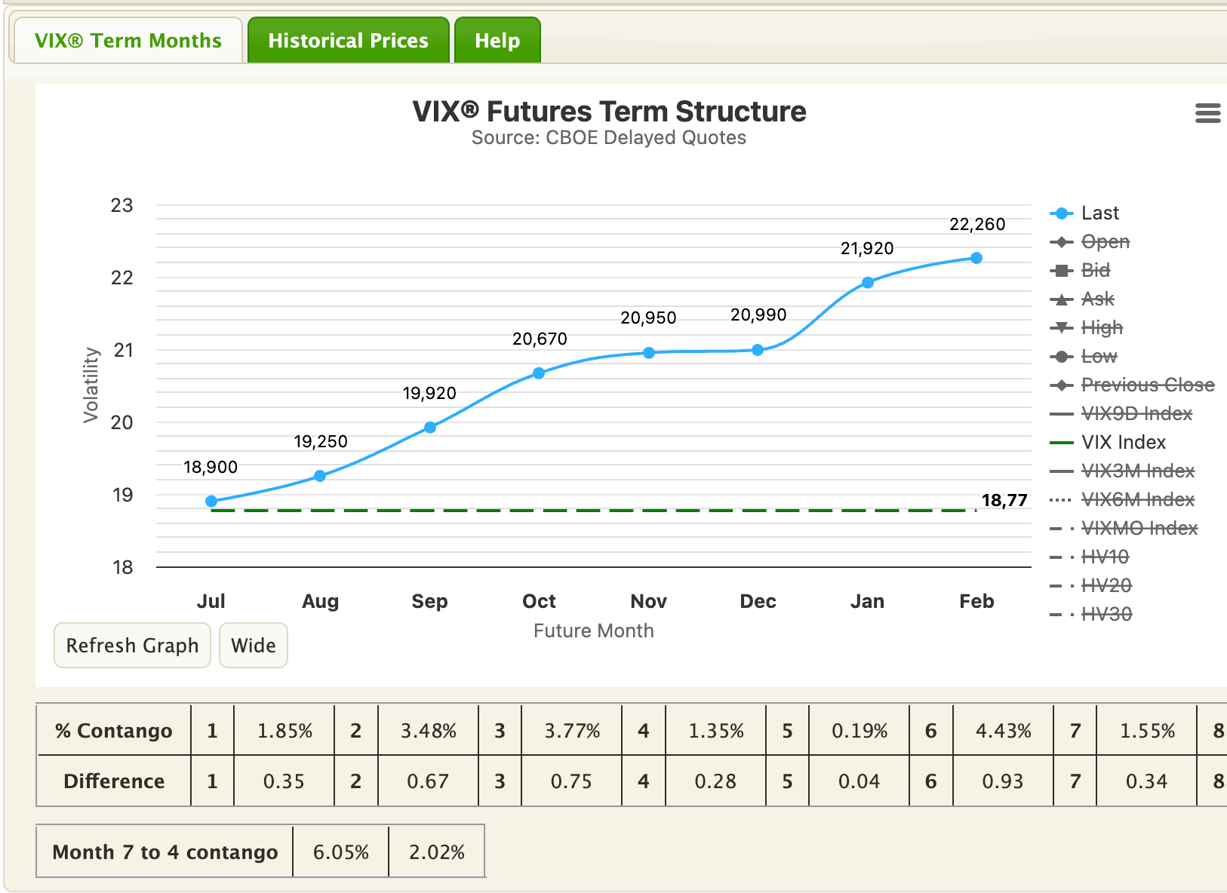Click the Low series circle legend icon

tap(1061, 357)
